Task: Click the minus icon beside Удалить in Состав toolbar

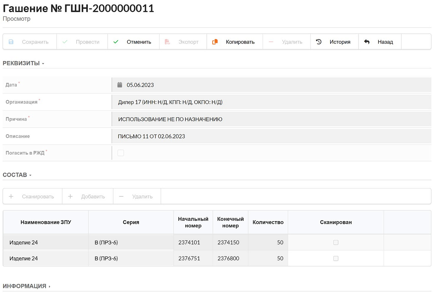Action: (x=121, y=196)
